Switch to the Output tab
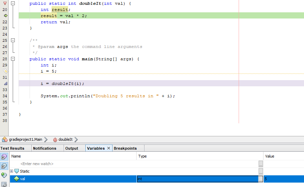 tap(72, 148)
